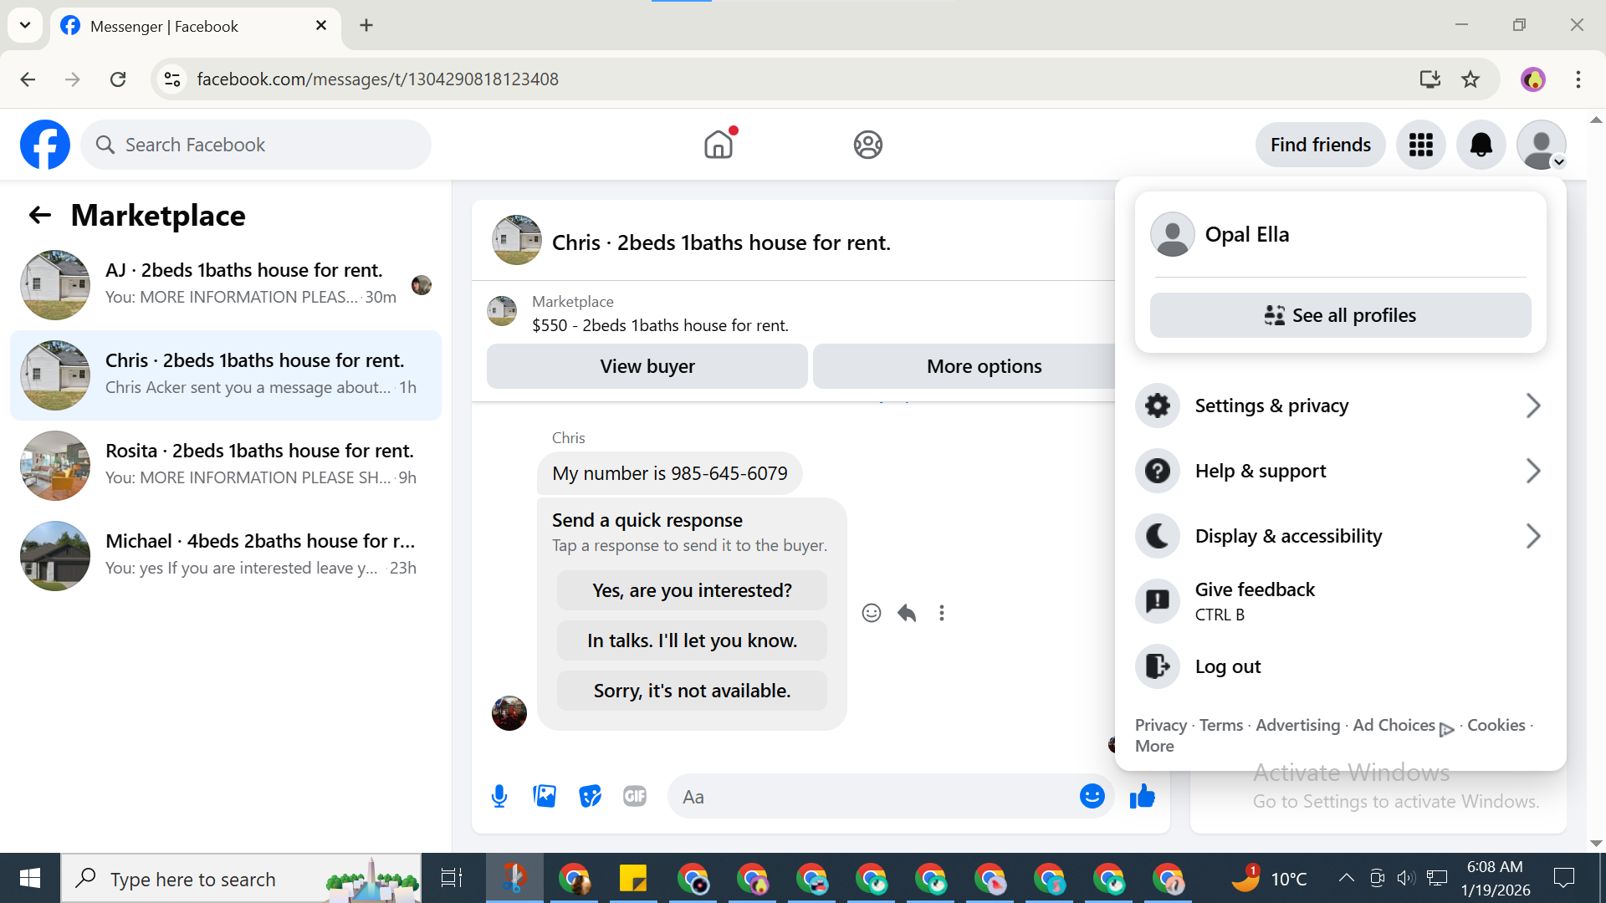Click the More footer link
The height and width of the screenshot is (903, 1606).
coord(1154,746)
